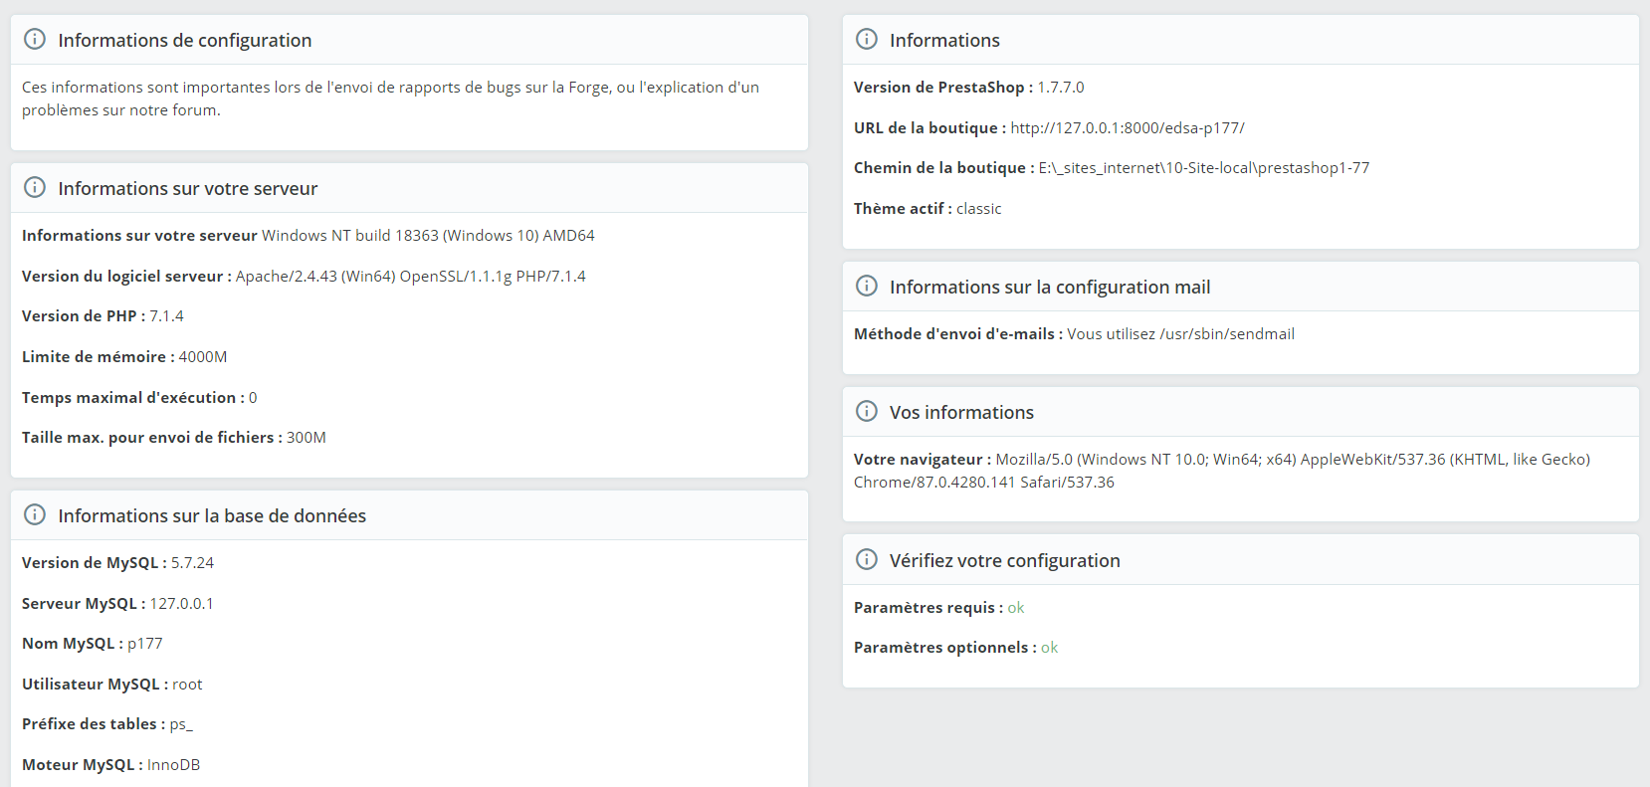This screenshot has width=1650, height=787.
Task: Click the Vérifiez votre configuration heading
Action: pyautogui.click(x=1005, y=560)
